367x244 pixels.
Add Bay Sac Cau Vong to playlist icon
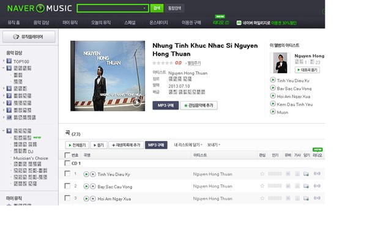tap(93, 187)
